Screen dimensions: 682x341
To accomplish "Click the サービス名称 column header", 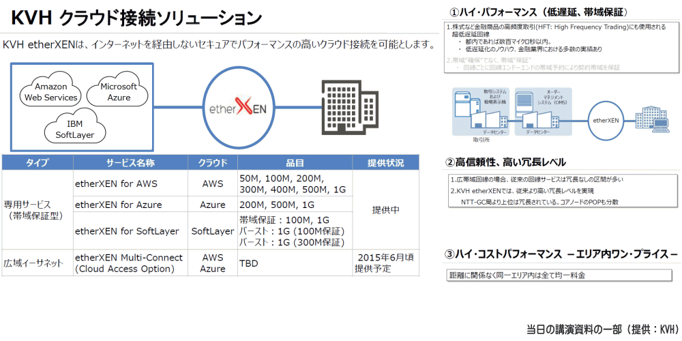I will point(130,163).
